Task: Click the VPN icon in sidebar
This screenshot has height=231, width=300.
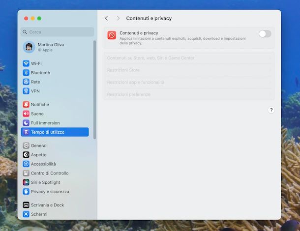Action: (26, 91)
